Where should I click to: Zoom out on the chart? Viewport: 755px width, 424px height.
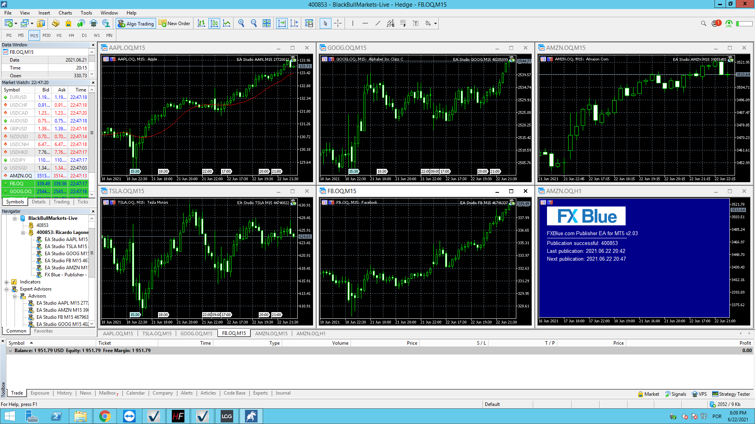click(x=254, y=24)
